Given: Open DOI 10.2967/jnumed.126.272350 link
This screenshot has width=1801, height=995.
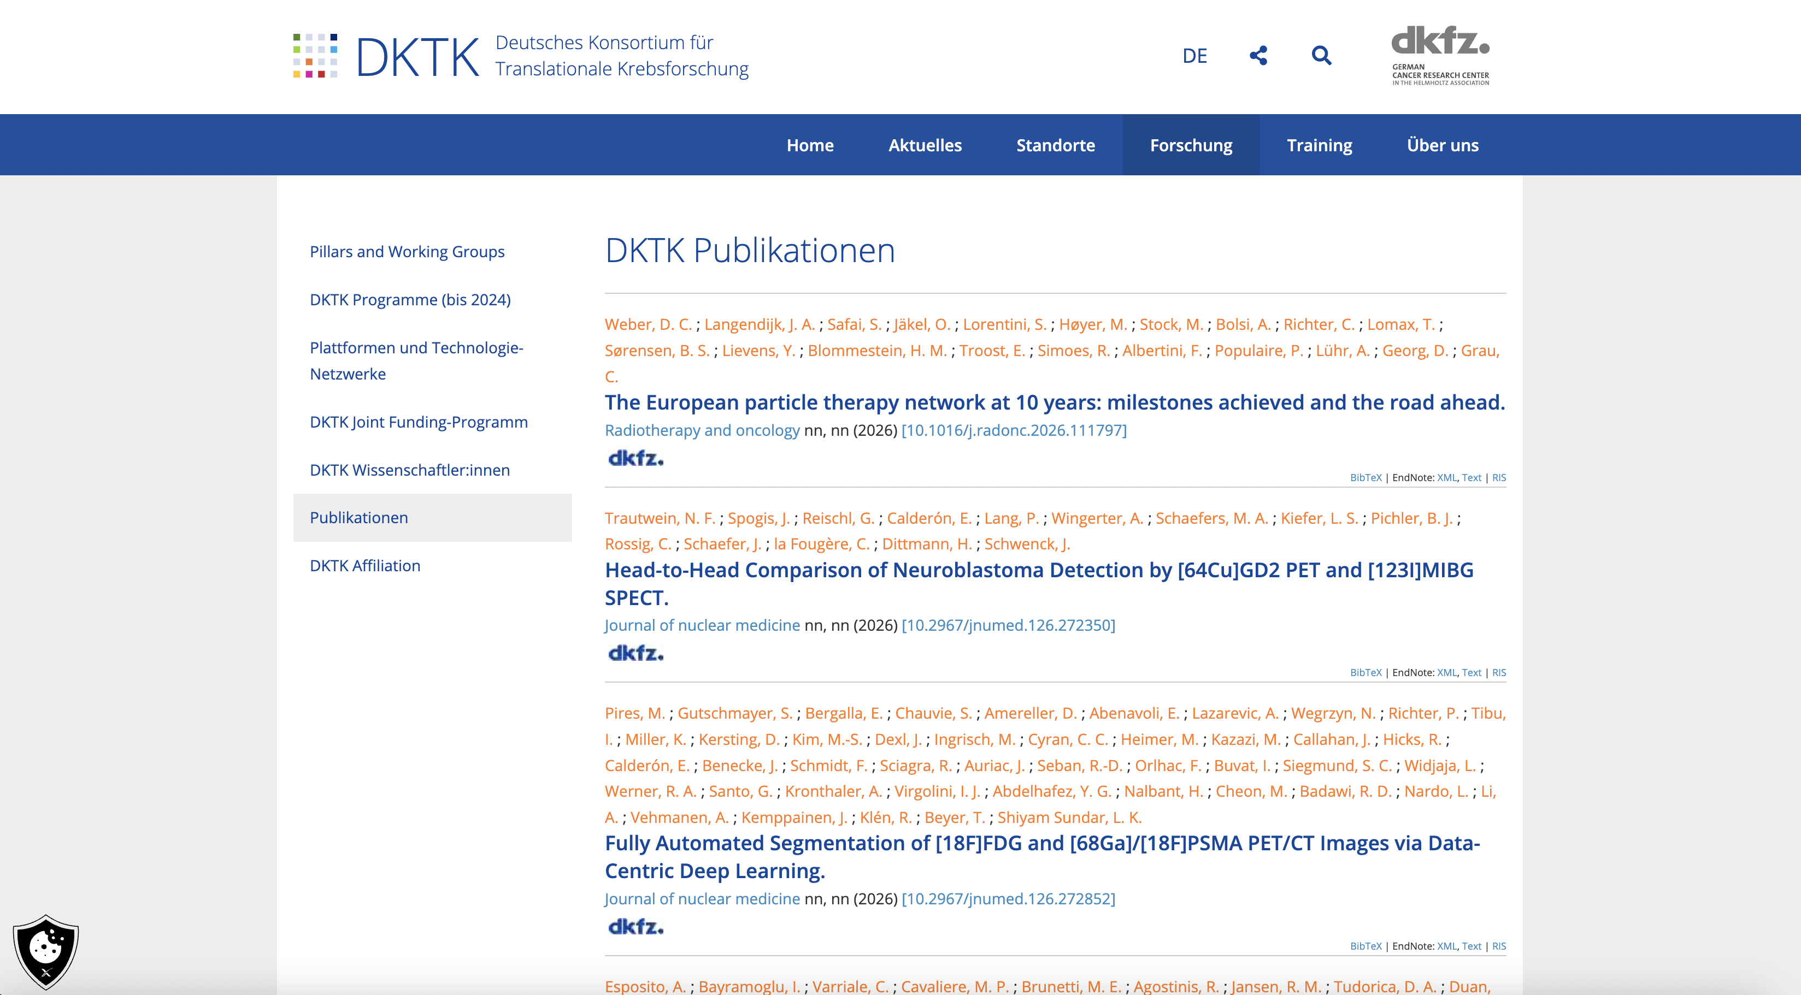Looking at the screenshot, I should pyautogui.click(x=1008, y=625).
